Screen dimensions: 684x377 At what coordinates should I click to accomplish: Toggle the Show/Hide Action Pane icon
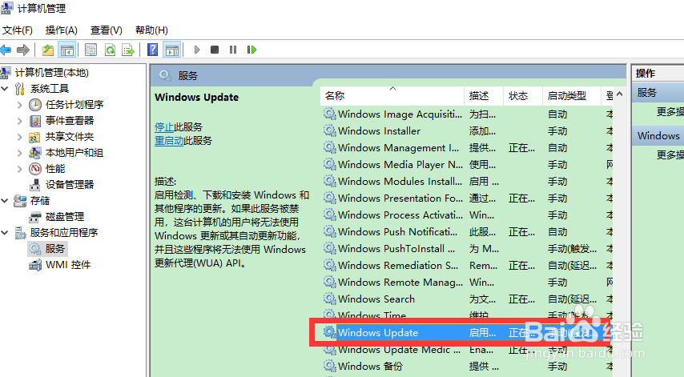(x=172, y=50)
